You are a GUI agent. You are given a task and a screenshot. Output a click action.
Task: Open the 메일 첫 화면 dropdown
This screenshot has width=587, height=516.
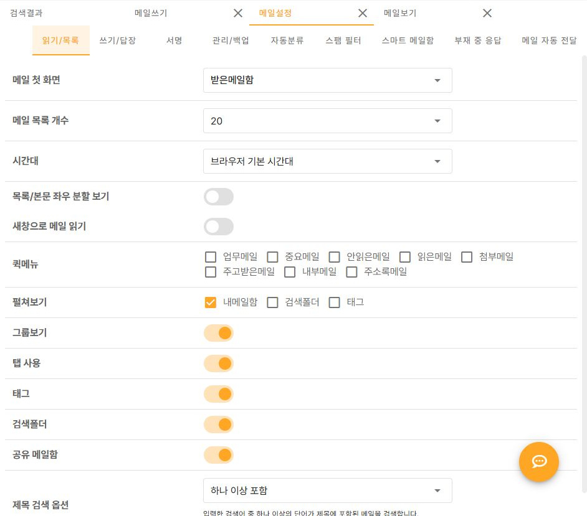[x=328, y=80]
